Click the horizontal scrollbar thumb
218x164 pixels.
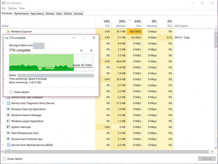pyautogui.click(x=106, y=151)
